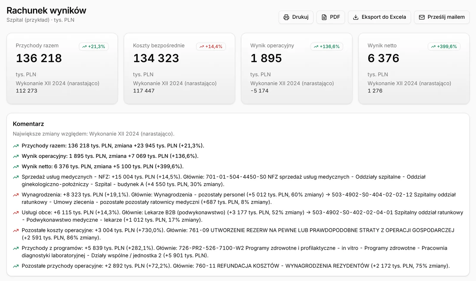Screen dimensions: 476x281
Task: Select the +136,6% badge on Wynik operacyjny
Action: click(x=327, y=46)
